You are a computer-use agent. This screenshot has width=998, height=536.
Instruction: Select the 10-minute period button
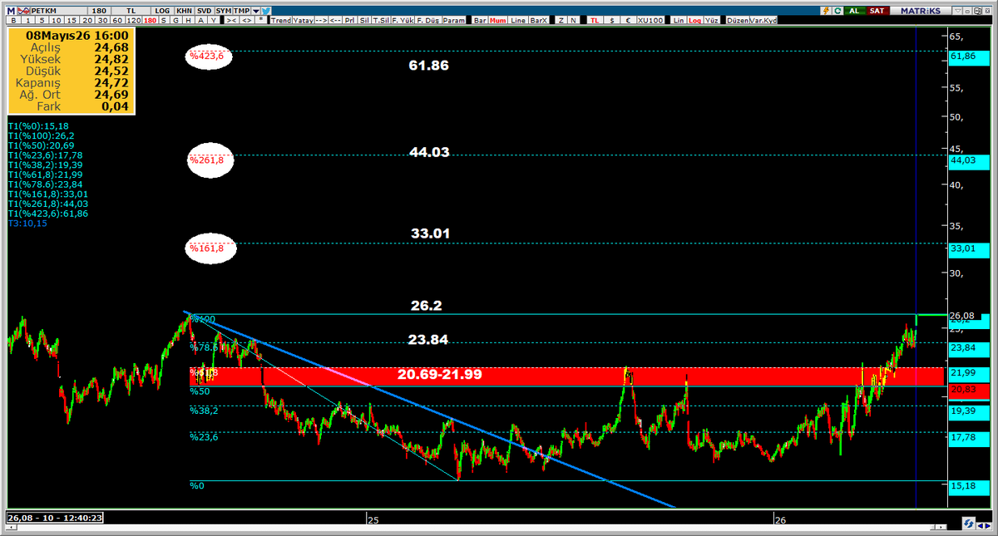(57, 20)
